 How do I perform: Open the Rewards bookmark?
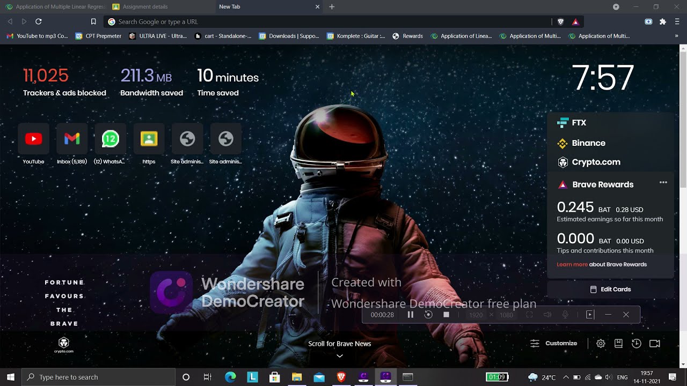coord(408,36)
